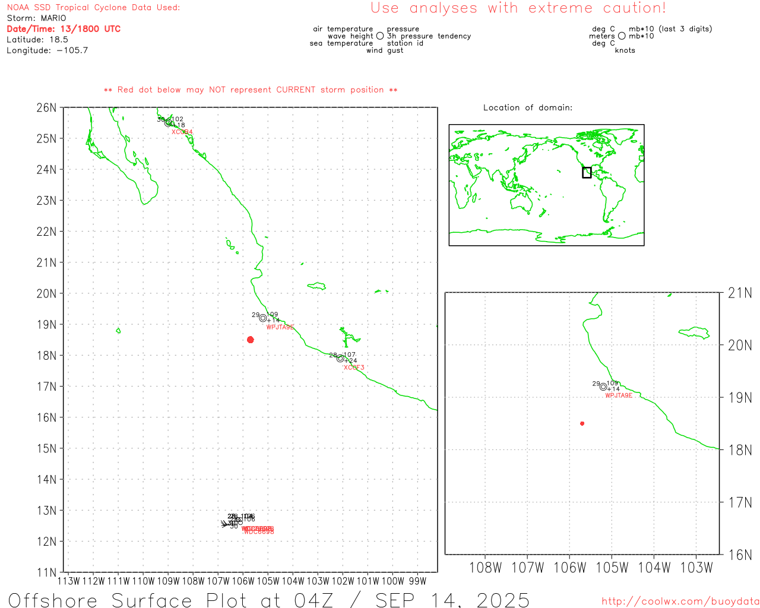760x608 pixels.
Task: Click the 'wind gust' legend label
Action: point(385,50)
